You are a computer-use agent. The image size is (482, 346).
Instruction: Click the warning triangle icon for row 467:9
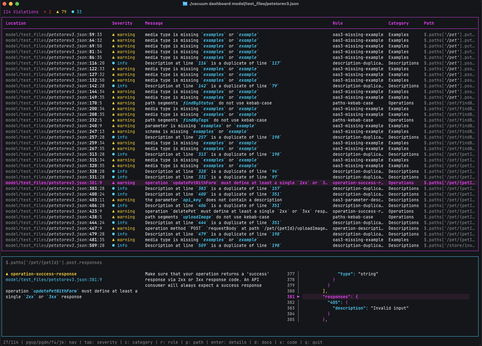113,229
